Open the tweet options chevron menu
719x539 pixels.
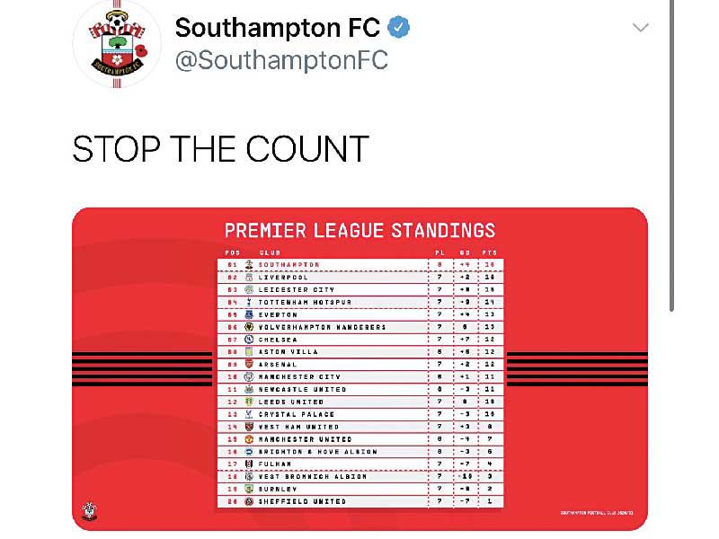(x=640, y=28)
